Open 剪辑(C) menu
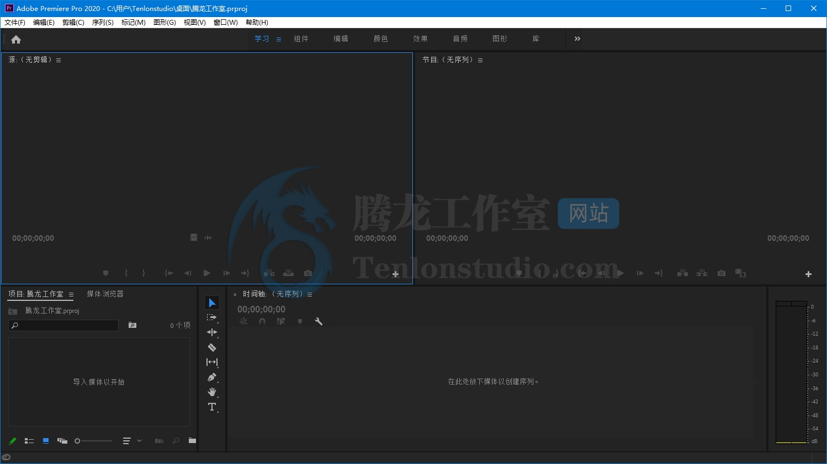 click(73, 23)
